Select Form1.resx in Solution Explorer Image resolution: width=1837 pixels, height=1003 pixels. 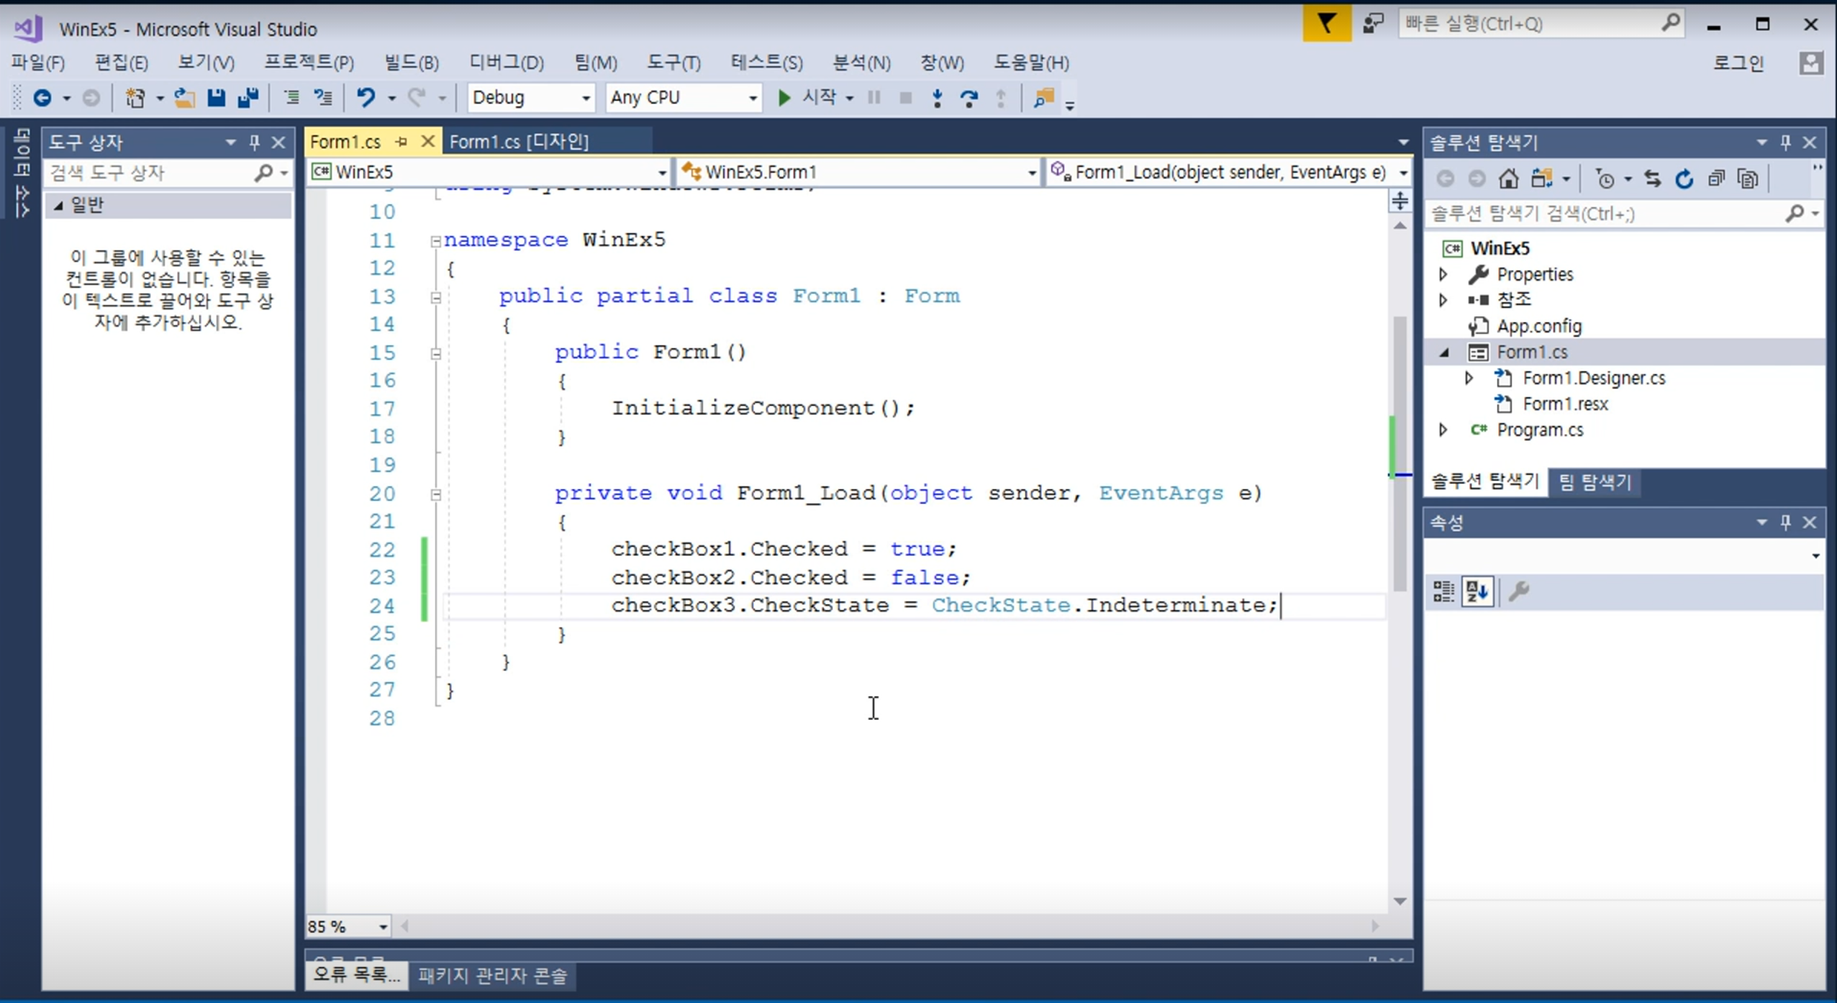click(1565, 404)
